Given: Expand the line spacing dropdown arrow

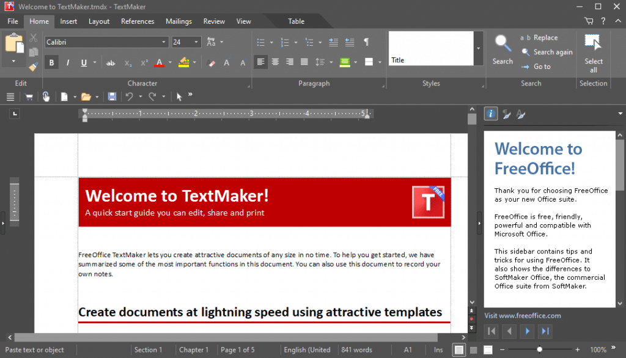Looking at the screenshot, I should 331,62.
